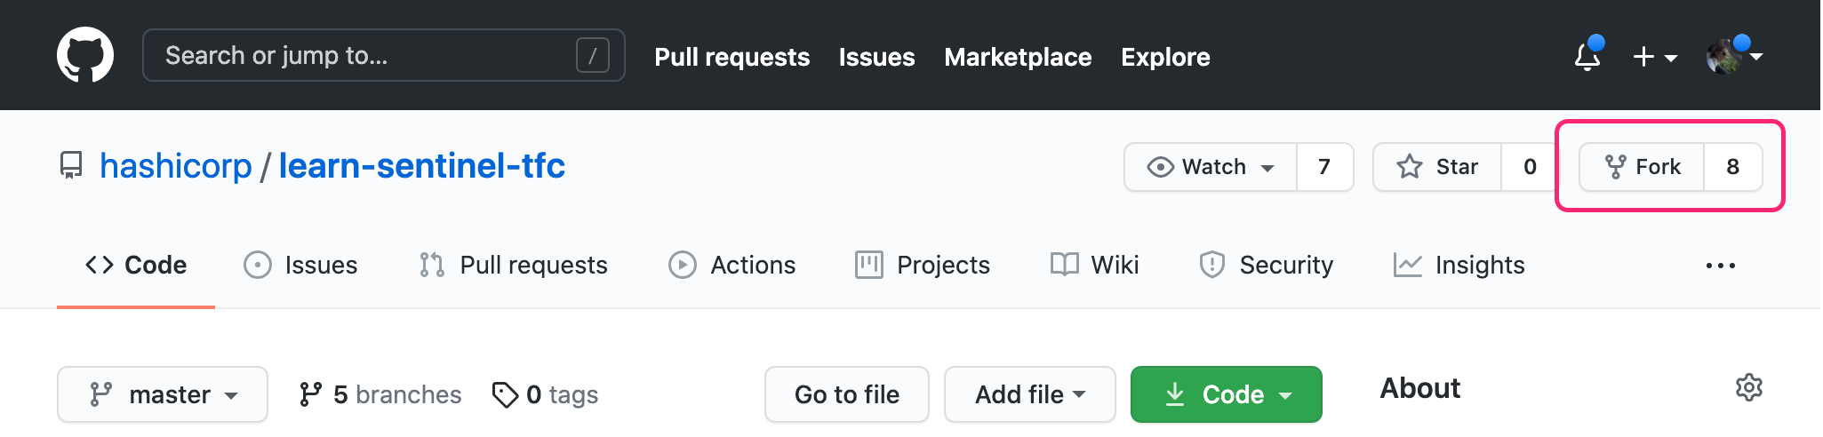Open the GitHub home logo
The height and width of the screenshot is (437, 1823).
pos(85,55)
